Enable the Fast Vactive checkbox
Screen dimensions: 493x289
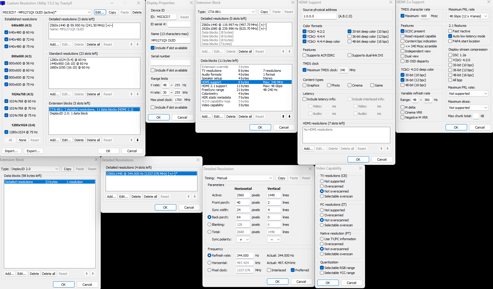click(x=450, y=31)
